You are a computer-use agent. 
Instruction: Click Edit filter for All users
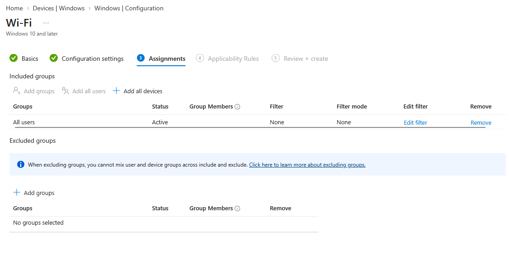(415, 122)
